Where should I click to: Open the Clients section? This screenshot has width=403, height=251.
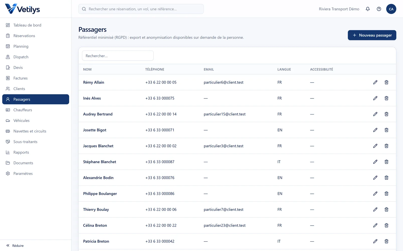pos(36,89)
